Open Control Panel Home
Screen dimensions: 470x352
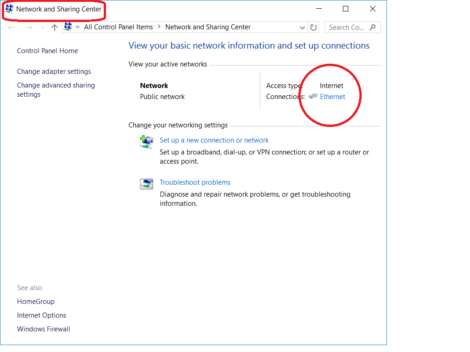coord(47,51)
